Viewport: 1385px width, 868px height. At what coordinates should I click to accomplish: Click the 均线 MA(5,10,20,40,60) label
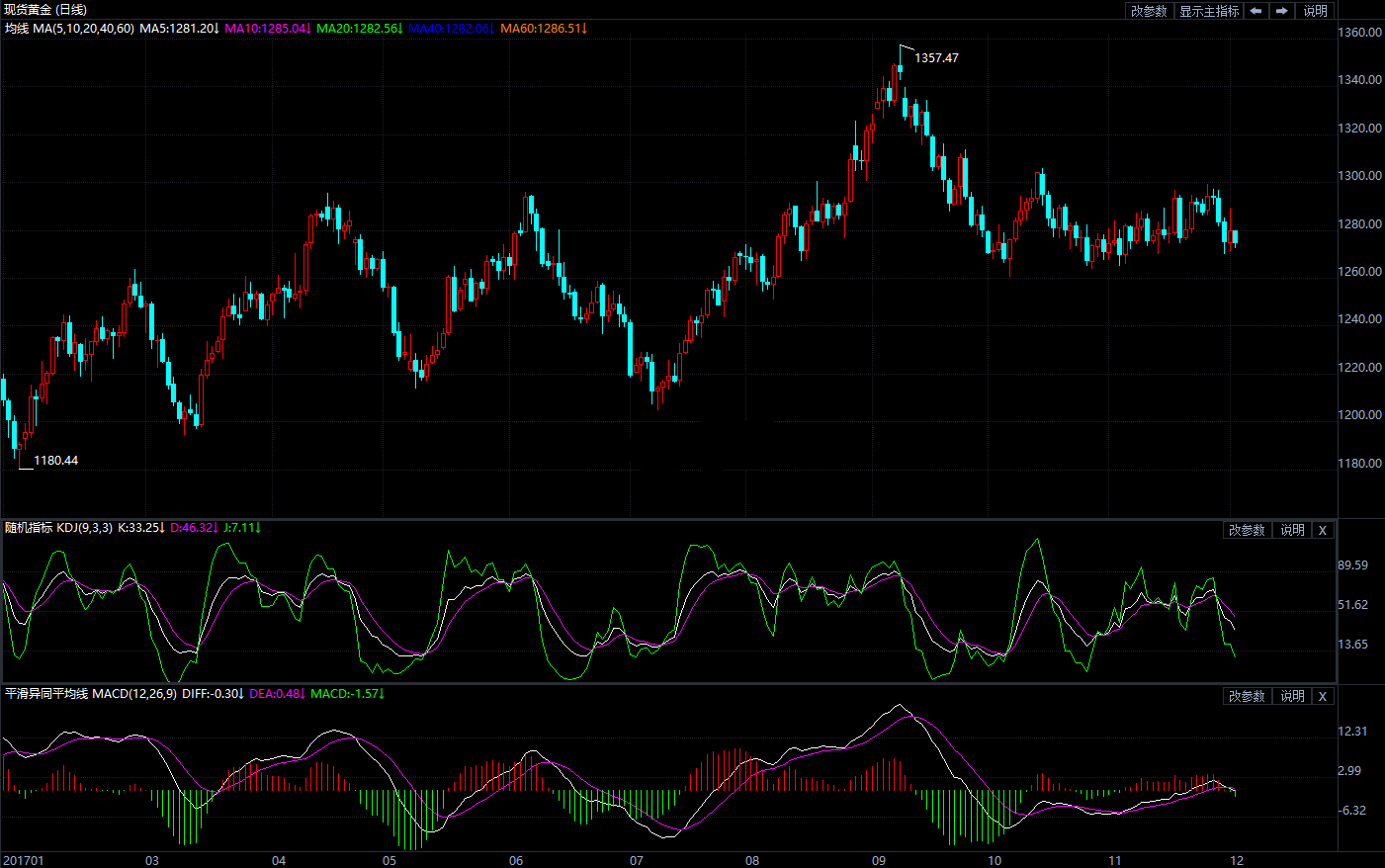click(69, 29)
